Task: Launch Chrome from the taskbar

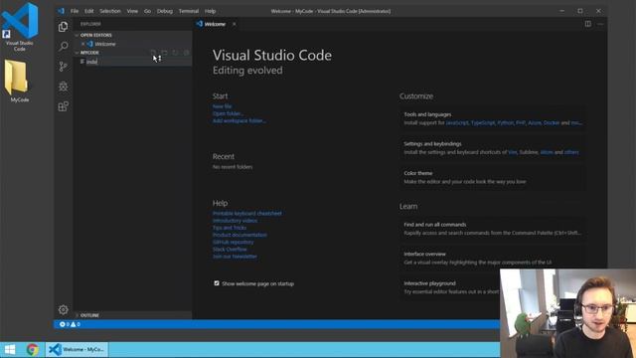Action: [x=33, y=349]
